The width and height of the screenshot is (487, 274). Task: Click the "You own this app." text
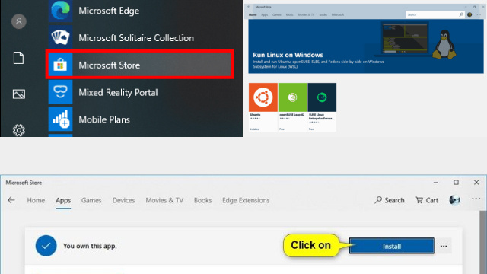pyautogui.click(x=90, y=246)
